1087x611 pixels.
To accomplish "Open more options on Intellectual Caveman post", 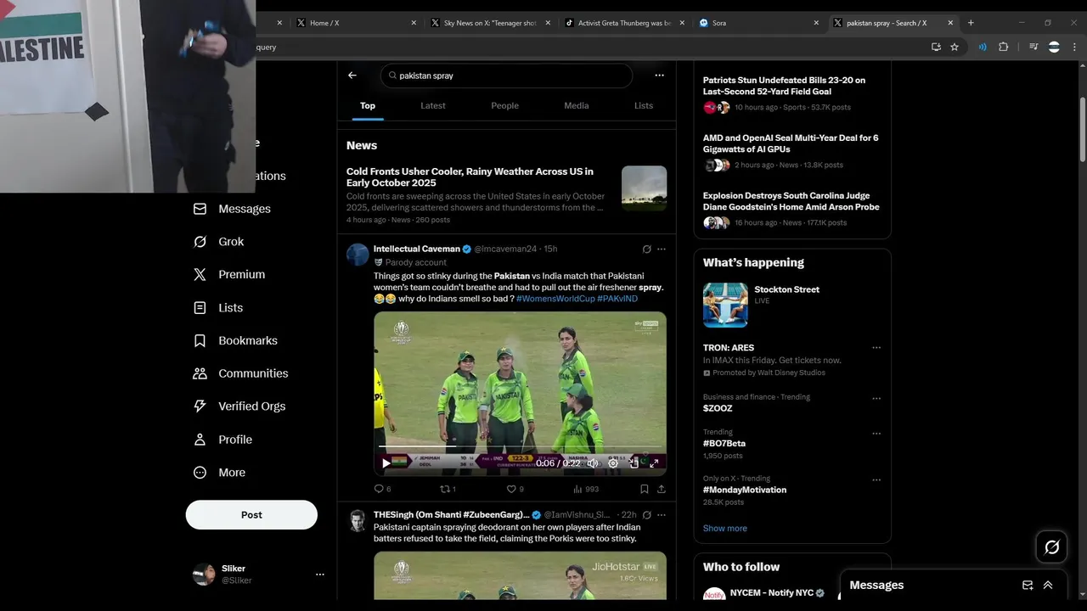I will click(x=662, y=249).
